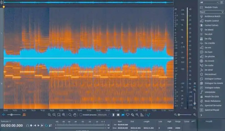The width and height of the screenshot is (225, 131).
Task: Click the Spectral Repair icon
Action: pyautogui.click(x=201, y=110)
